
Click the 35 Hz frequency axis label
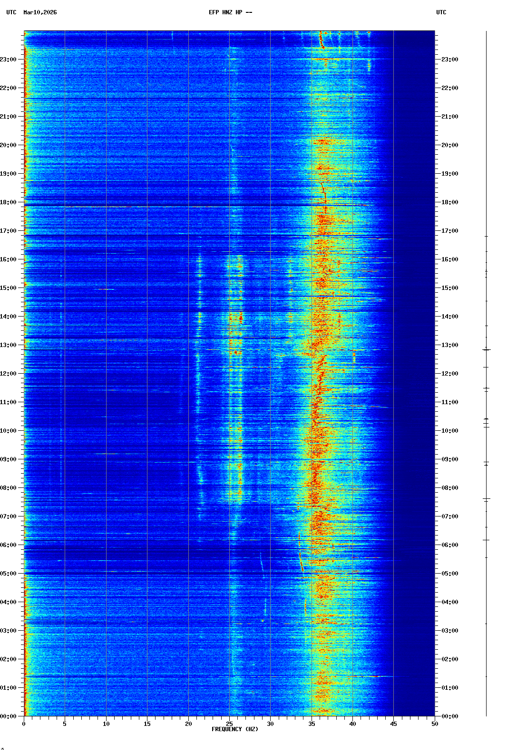tap(312, 724)
